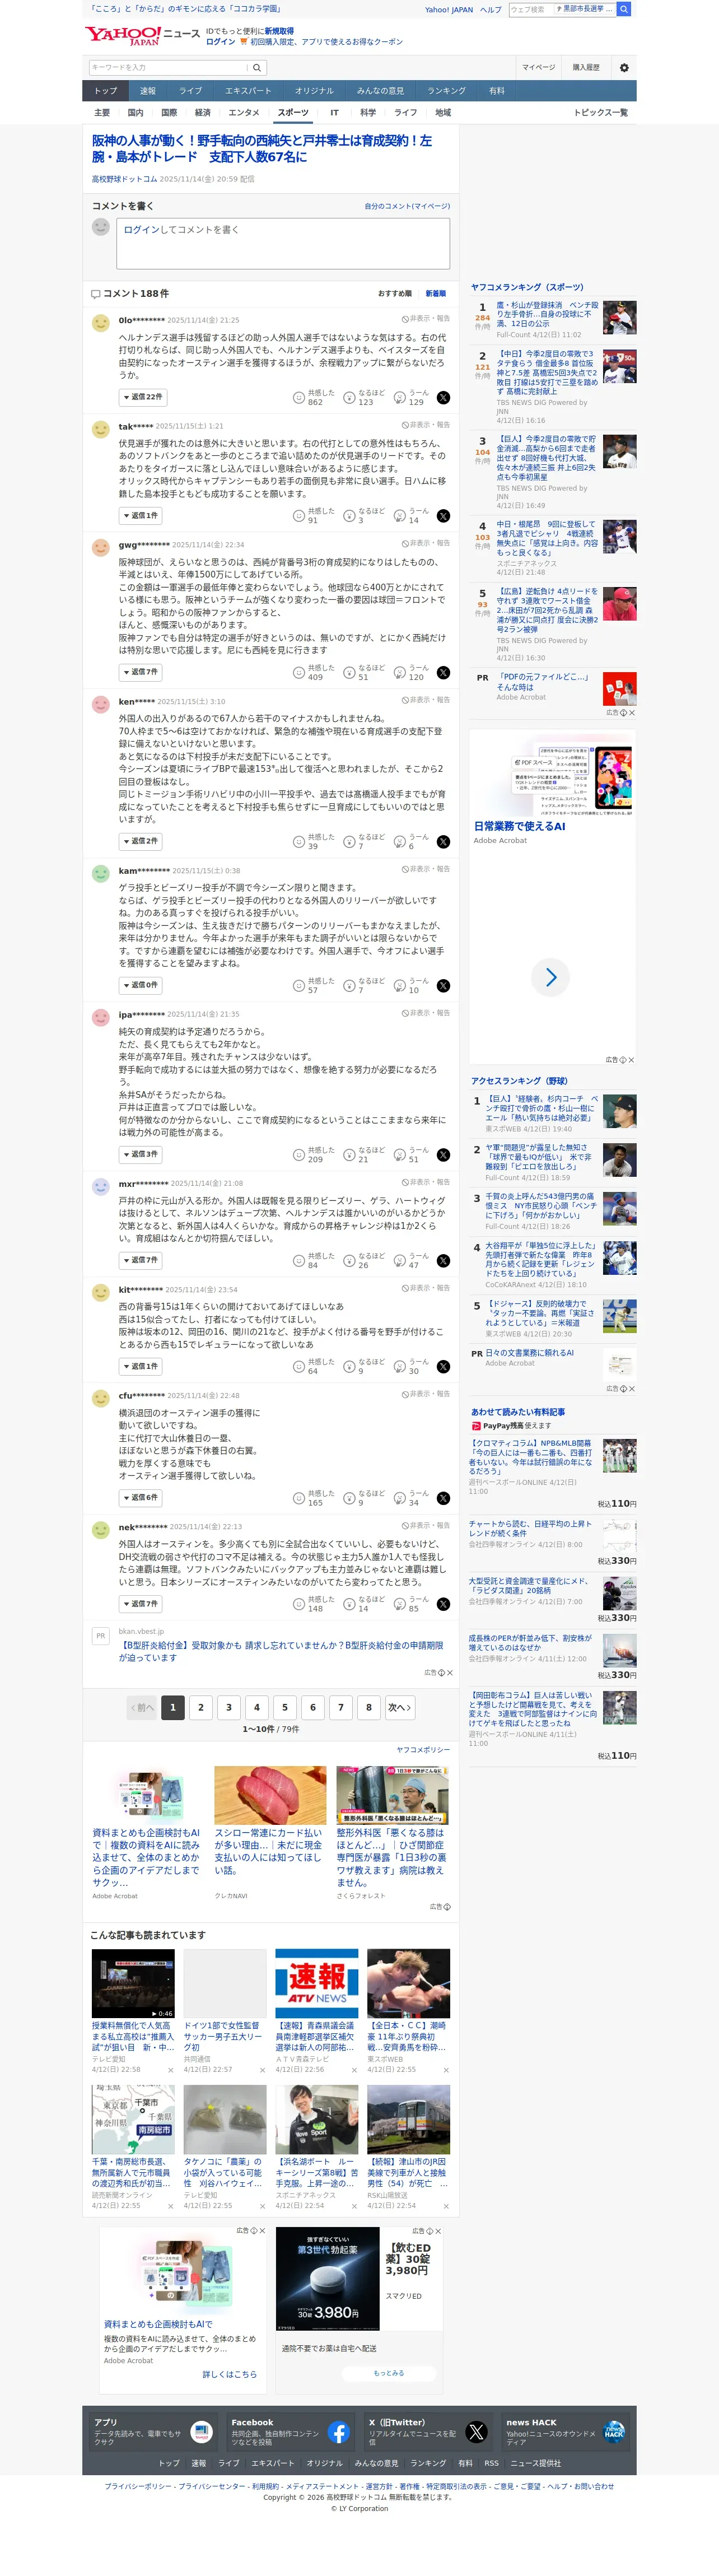The height and width of the screenshot is (2576, 719).
Task: Click the keyword search magnifier icon
Action: pyautogui.click(x=257, y=68)
